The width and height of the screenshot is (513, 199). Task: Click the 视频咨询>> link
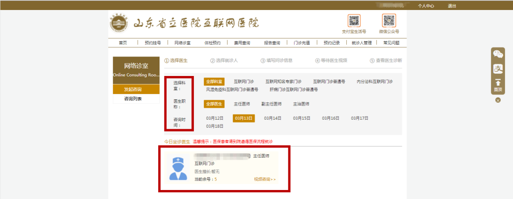(265, 180)
